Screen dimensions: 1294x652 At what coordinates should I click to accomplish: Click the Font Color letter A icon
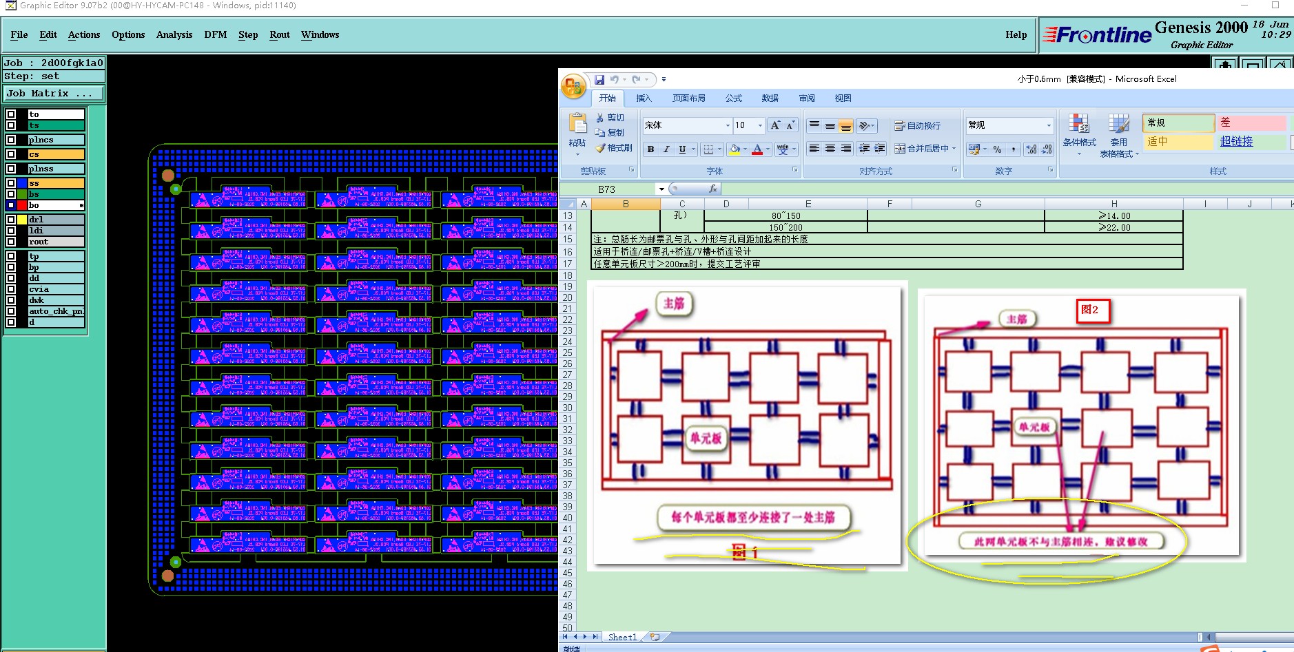(x=757, y=149)
